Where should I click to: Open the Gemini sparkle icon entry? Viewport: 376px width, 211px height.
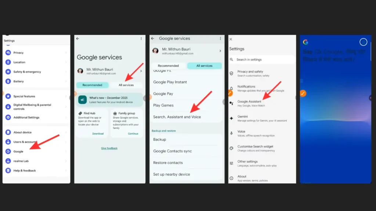pos(231,118)
